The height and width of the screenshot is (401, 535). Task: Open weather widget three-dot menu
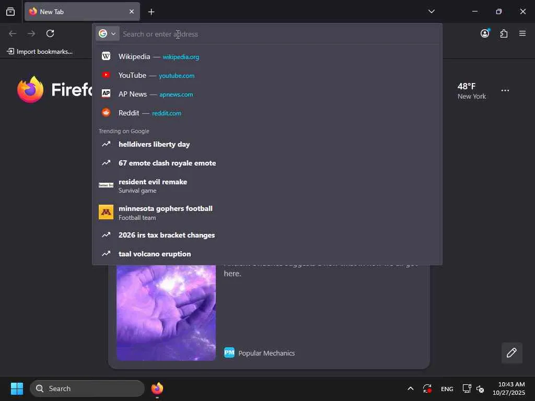tap(505, 91)
